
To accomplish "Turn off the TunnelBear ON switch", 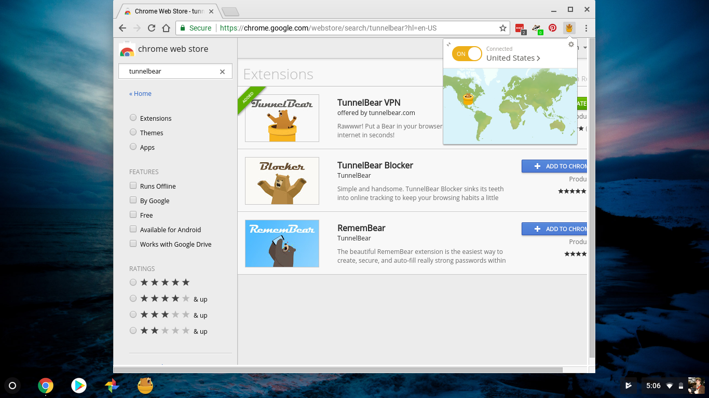I will coord(467,54).
